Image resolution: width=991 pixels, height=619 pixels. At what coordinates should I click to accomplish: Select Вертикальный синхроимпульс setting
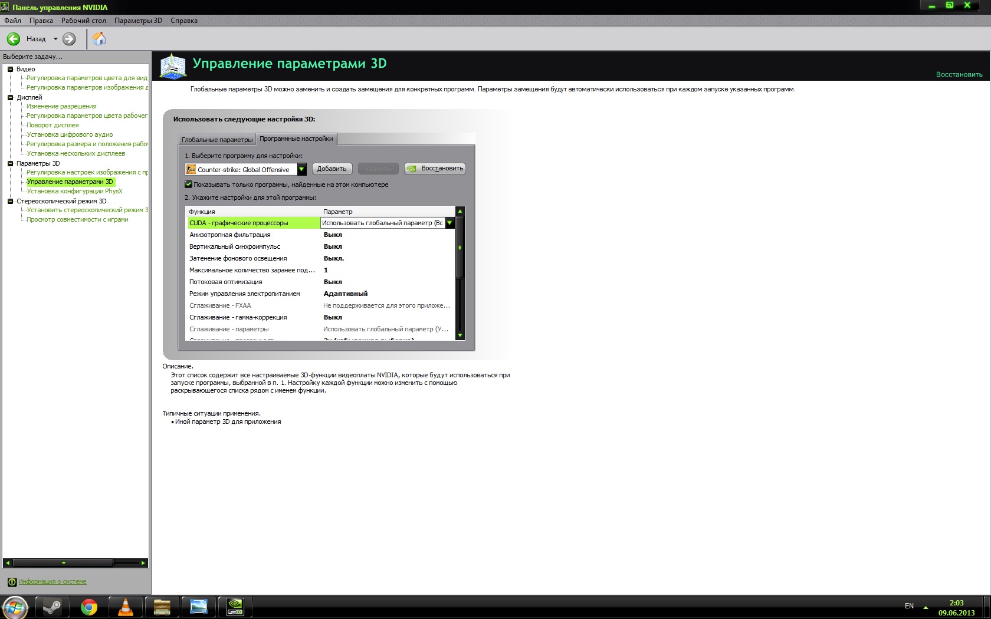[320, 246]
